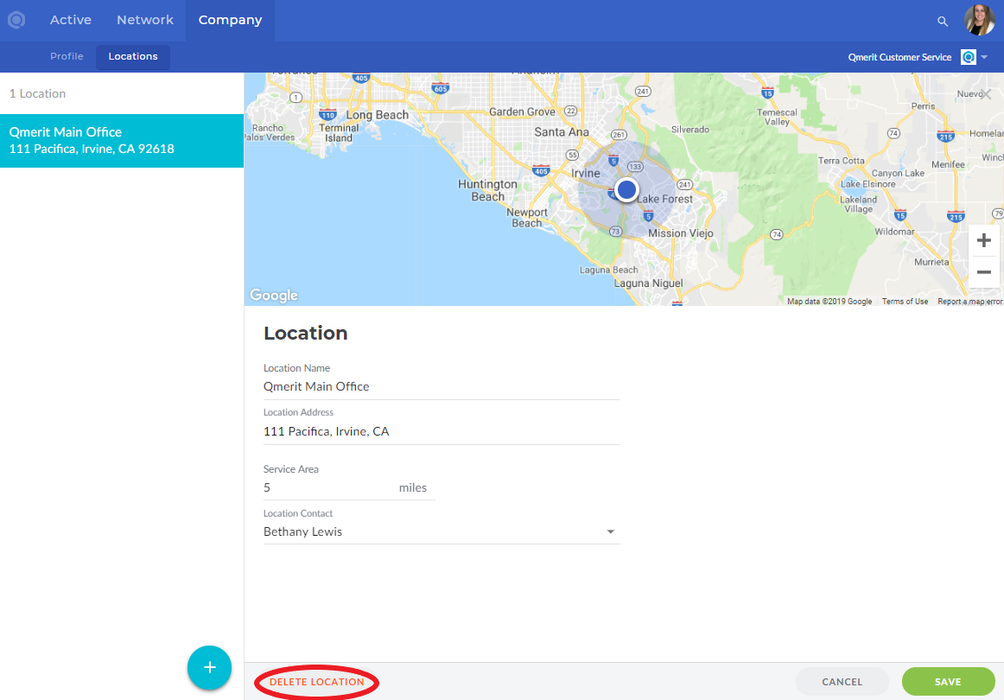Screen dimensions: 1004x700
Task: Expand the Location Contact dropdown
Action: (611, 531)
